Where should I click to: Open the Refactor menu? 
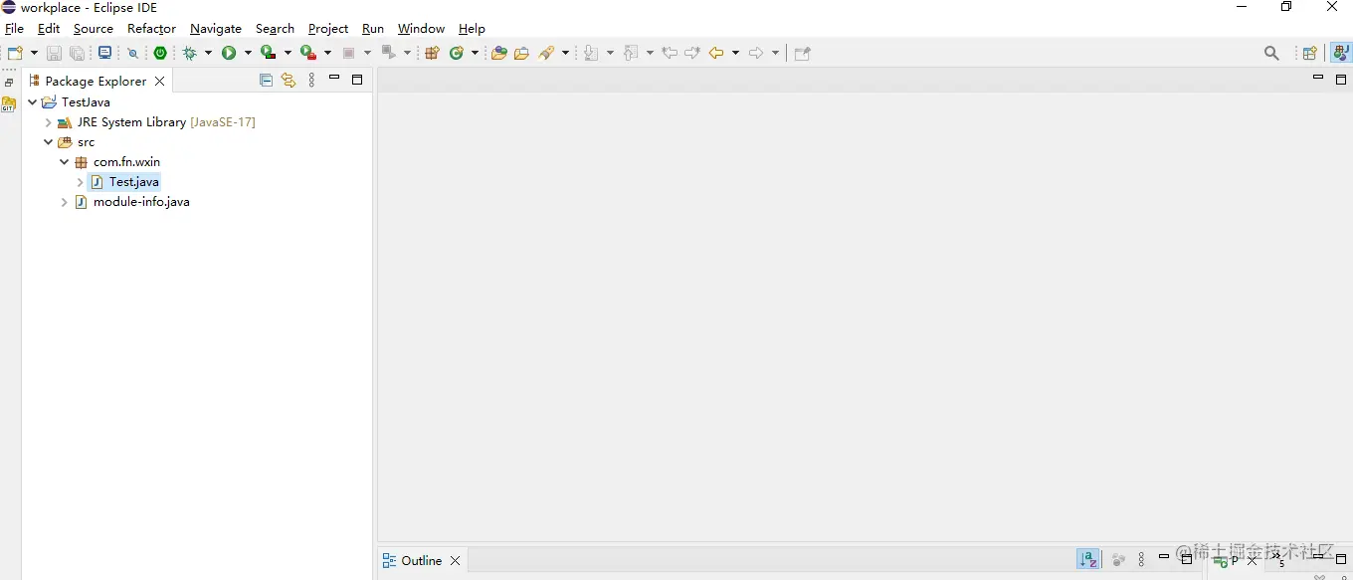pyautogui.click(x=151, y=29)
